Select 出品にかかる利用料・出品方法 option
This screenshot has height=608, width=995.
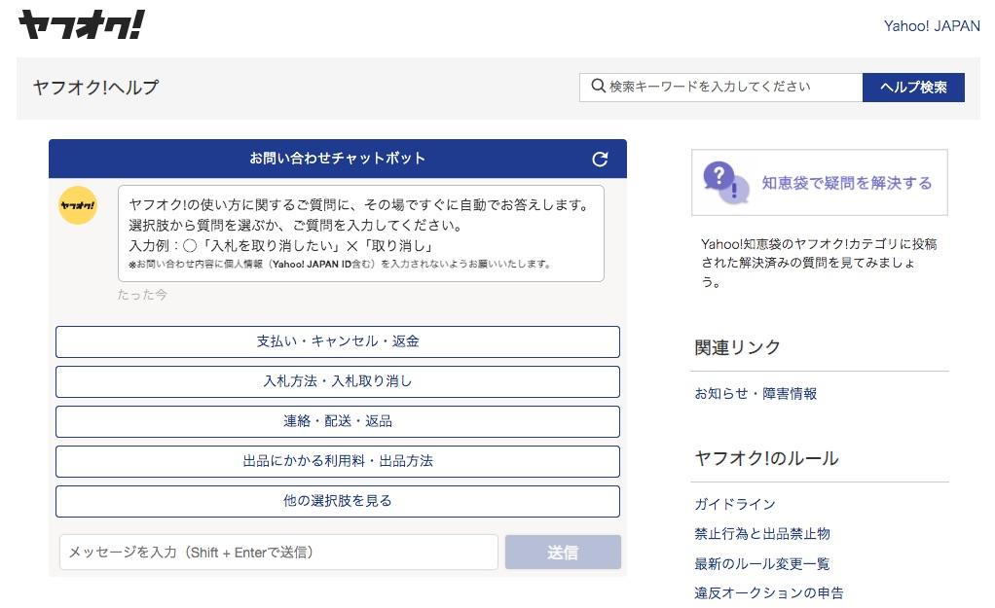coord(338,461)
